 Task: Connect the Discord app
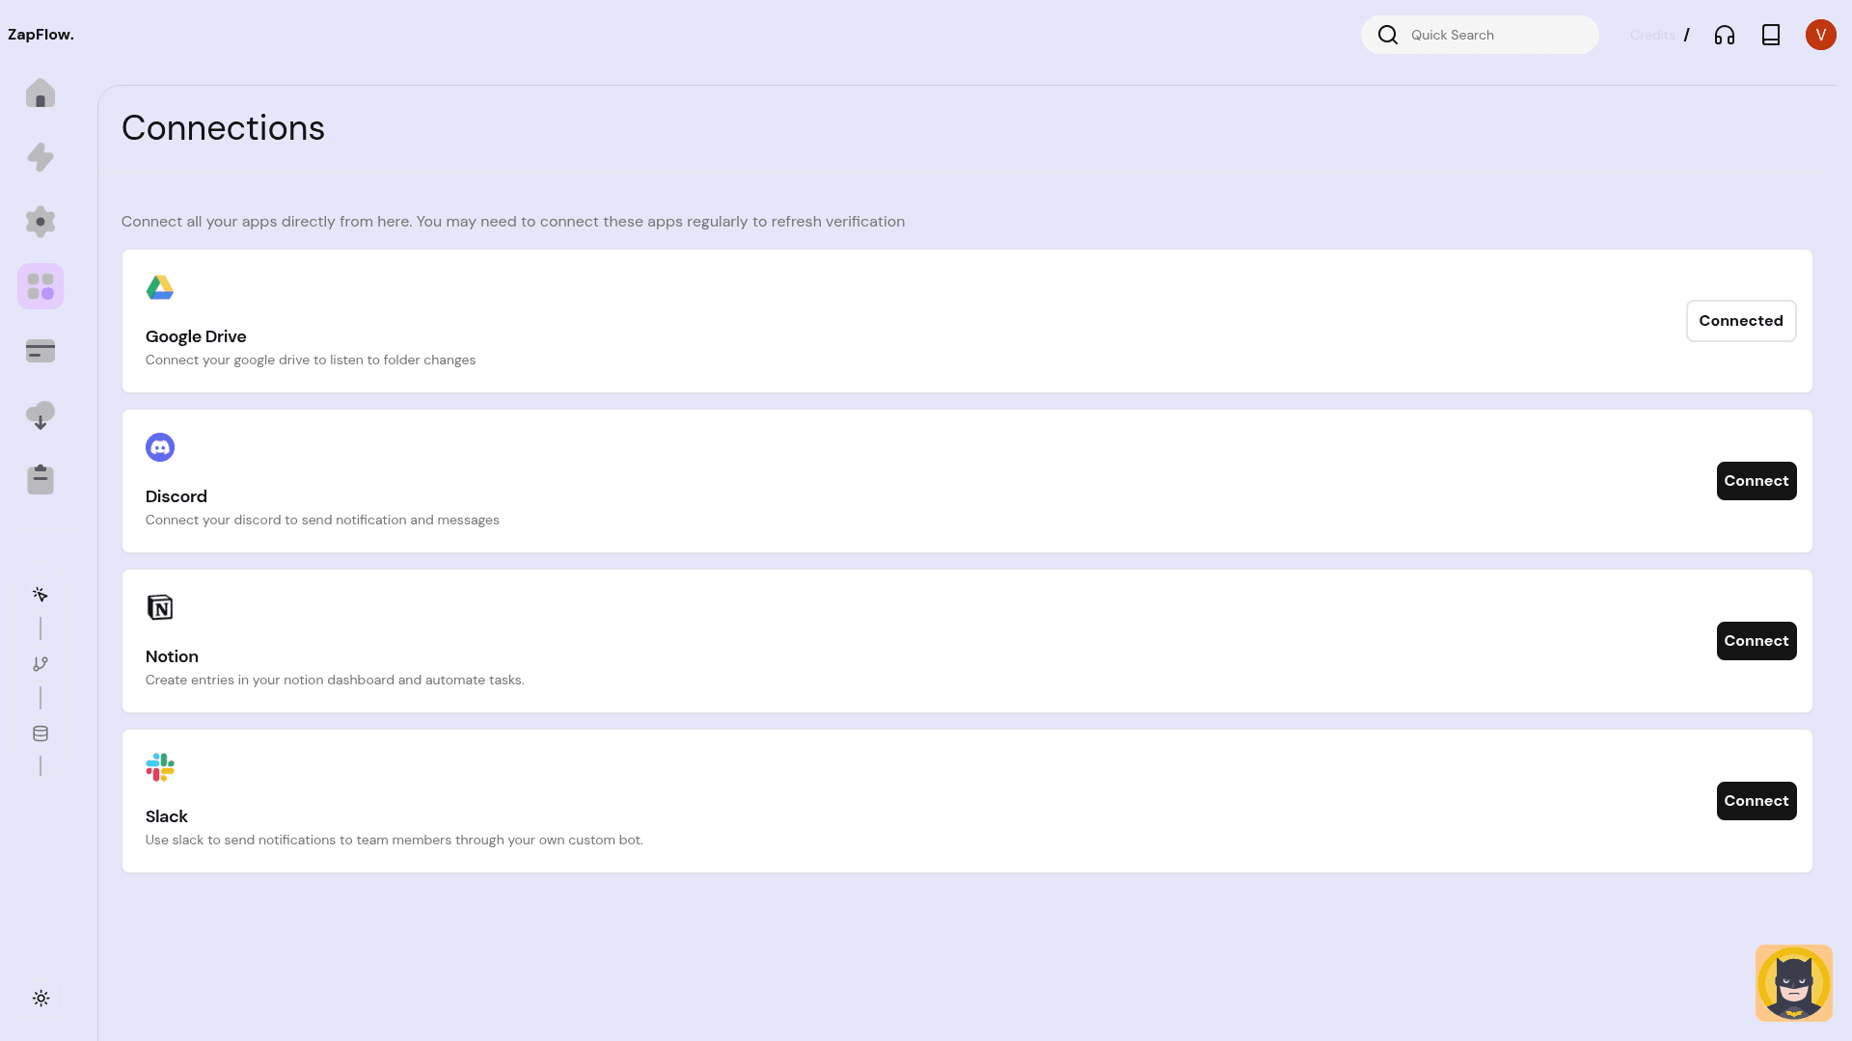click(1756, 480)
